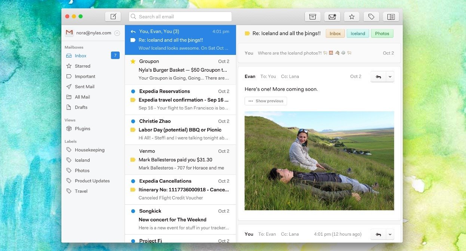This screenshot has width=466, height=251.
Task: Click the Search all email field
Action: [180, 16]
